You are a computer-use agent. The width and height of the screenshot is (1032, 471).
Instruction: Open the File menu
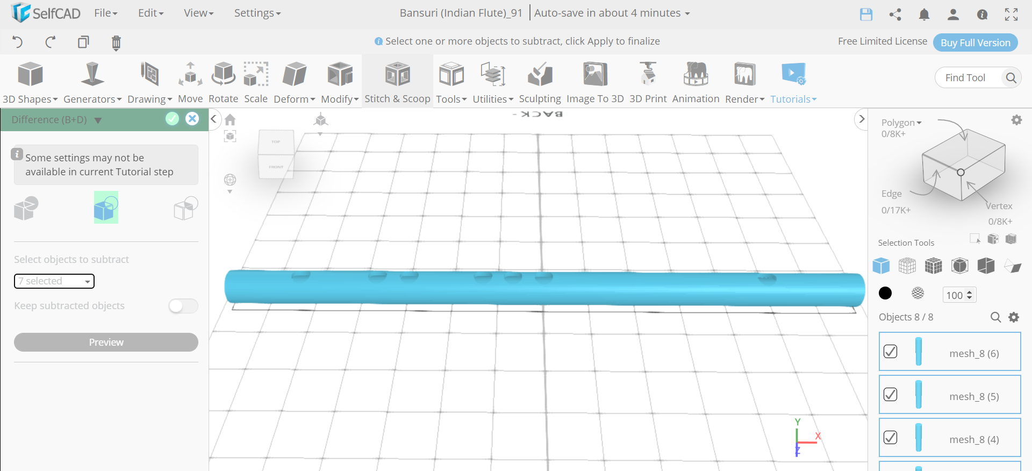(x=105, y=13)
